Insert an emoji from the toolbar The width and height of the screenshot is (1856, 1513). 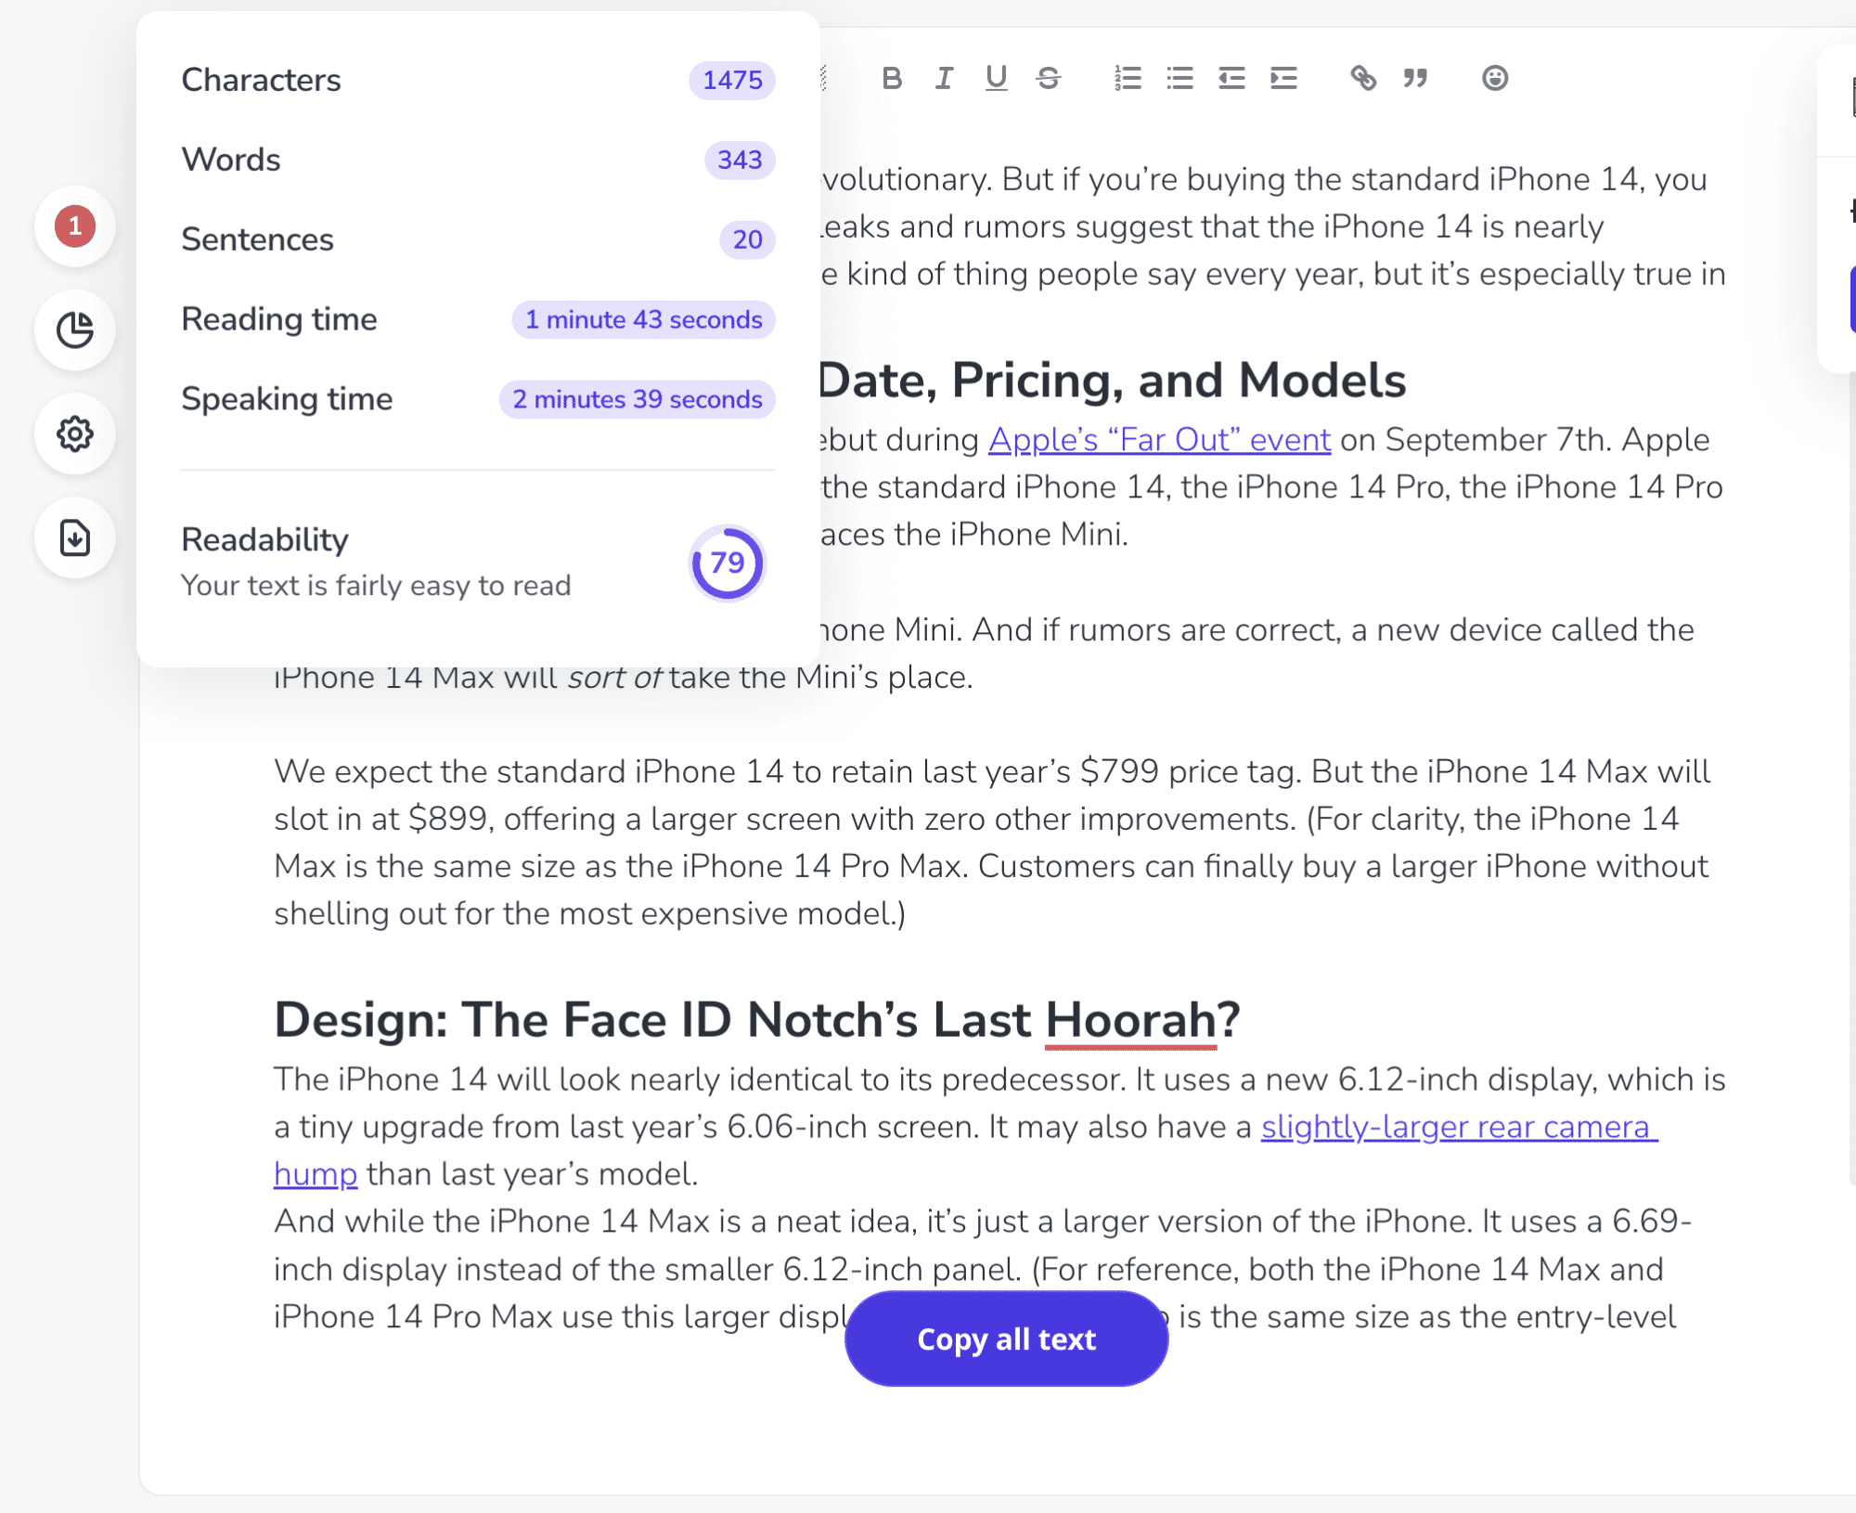click(1494, 79)
